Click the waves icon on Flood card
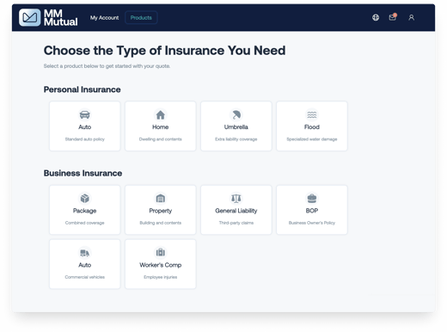Screen dimensions: 447x332 312,114
